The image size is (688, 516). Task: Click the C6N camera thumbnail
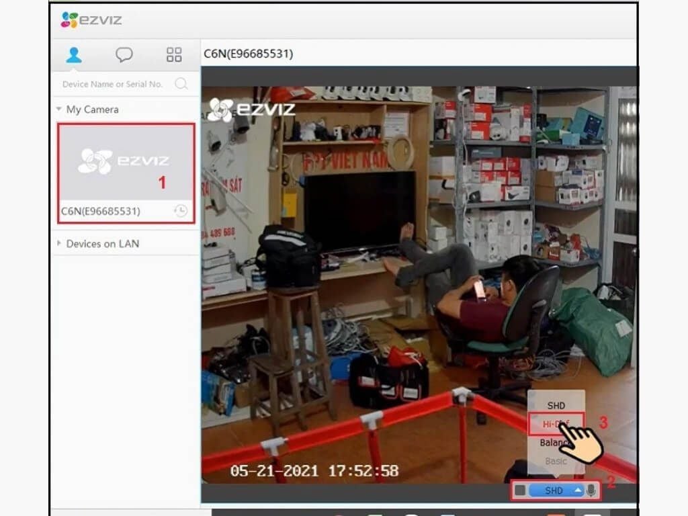[x=125, y=160]
